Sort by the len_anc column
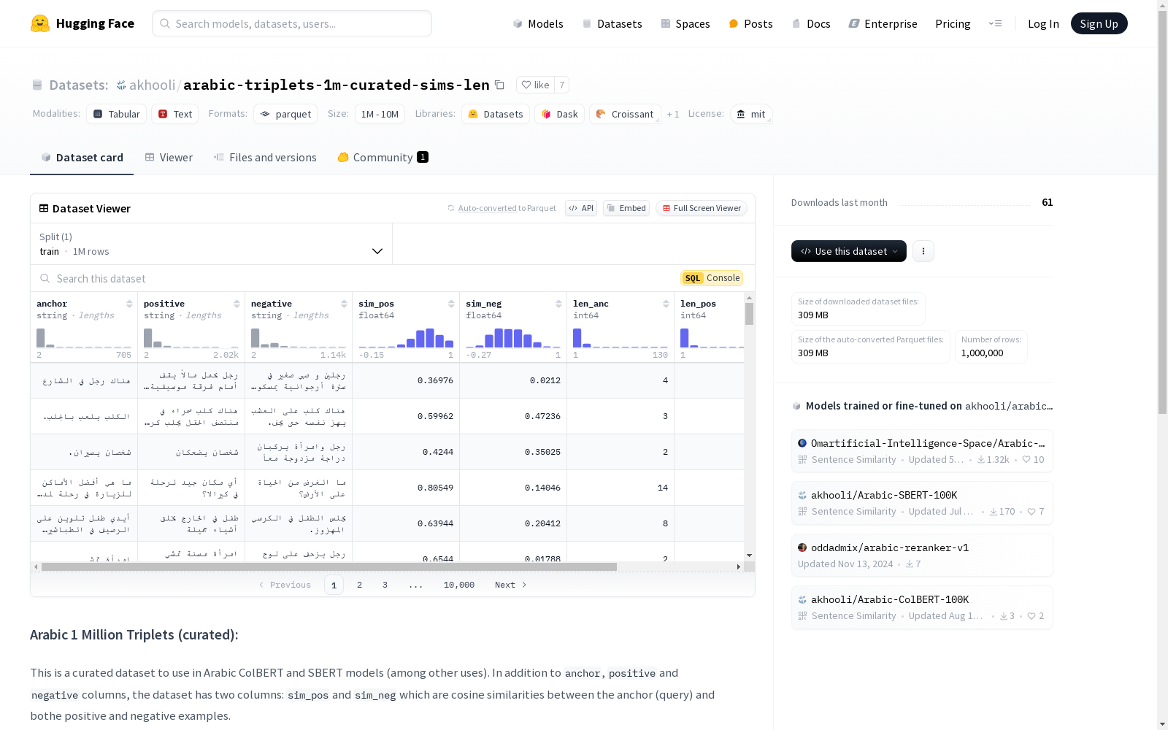1168x730 pixels. pyautogui.click(x=666, y=304)
